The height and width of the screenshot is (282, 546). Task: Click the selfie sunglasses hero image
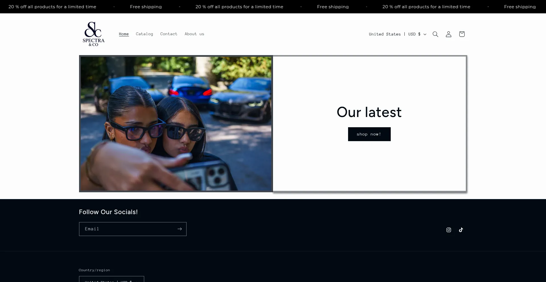[176, 124]
